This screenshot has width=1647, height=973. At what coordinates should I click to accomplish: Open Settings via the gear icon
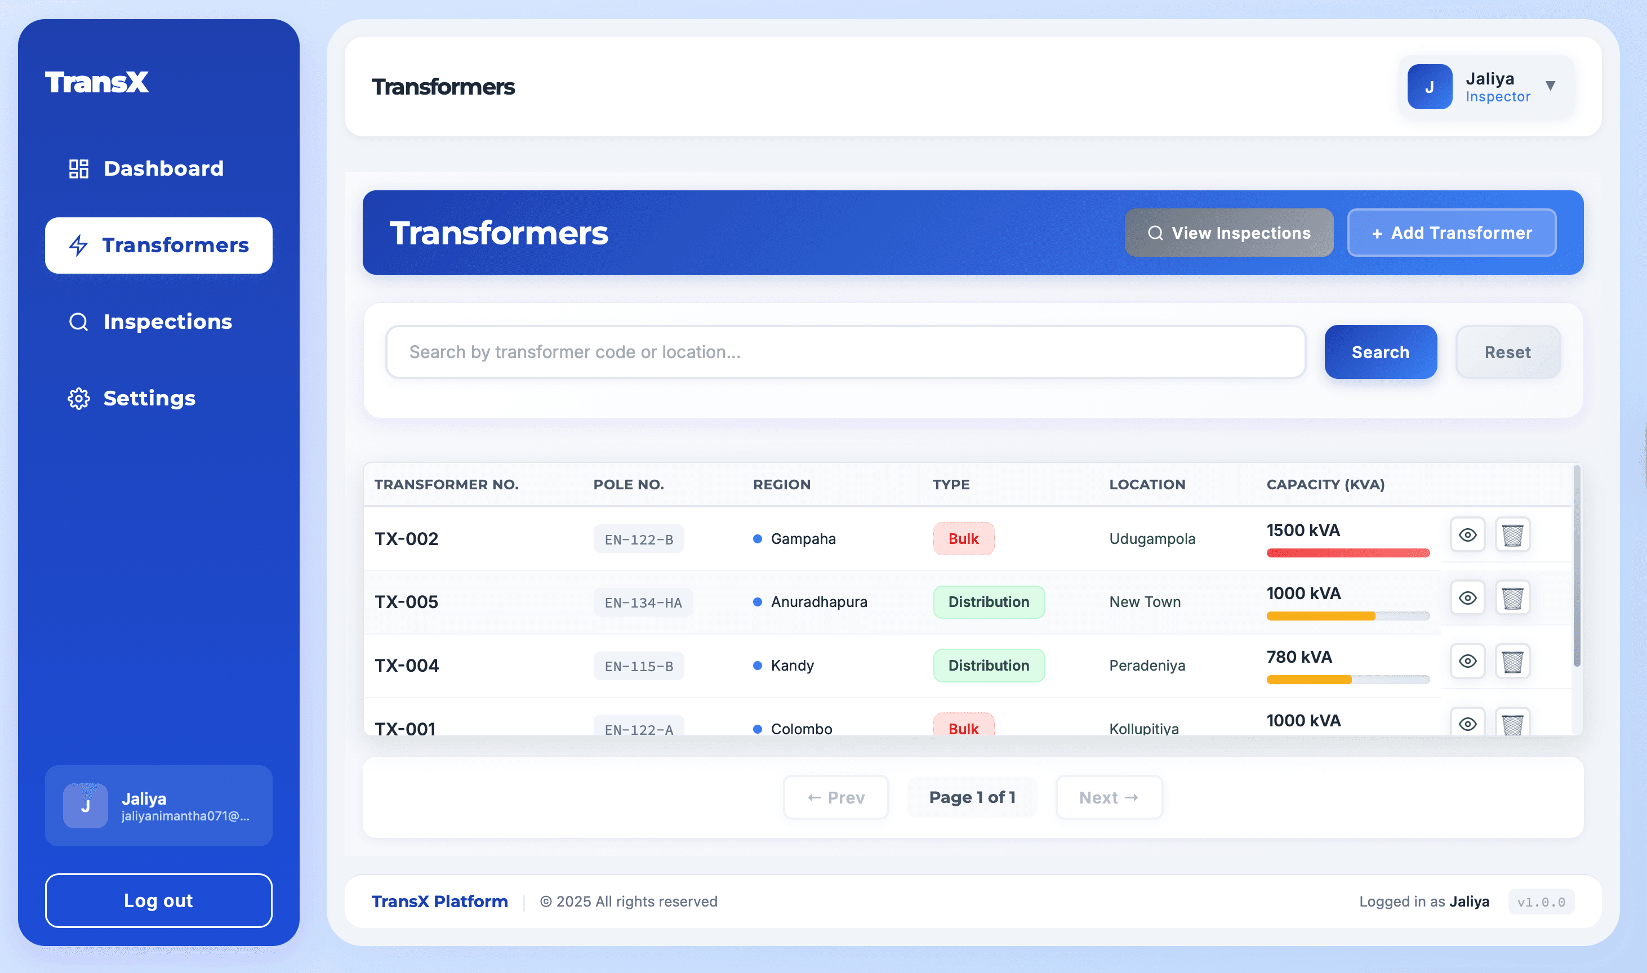coord(78,398)
